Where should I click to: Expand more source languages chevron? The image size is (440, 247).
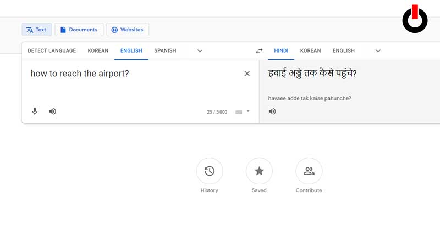(x=200, y=51)
